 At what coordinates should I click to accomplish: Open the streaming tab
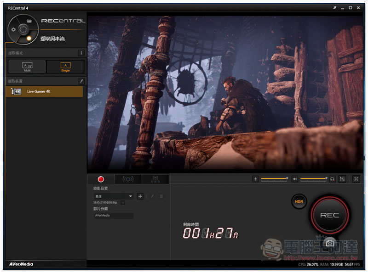click(128, 179)
